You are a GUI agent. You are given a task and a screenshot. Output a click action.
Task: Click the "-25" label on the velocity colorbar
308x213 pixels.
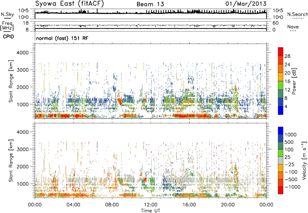click(x=289, y=165)
